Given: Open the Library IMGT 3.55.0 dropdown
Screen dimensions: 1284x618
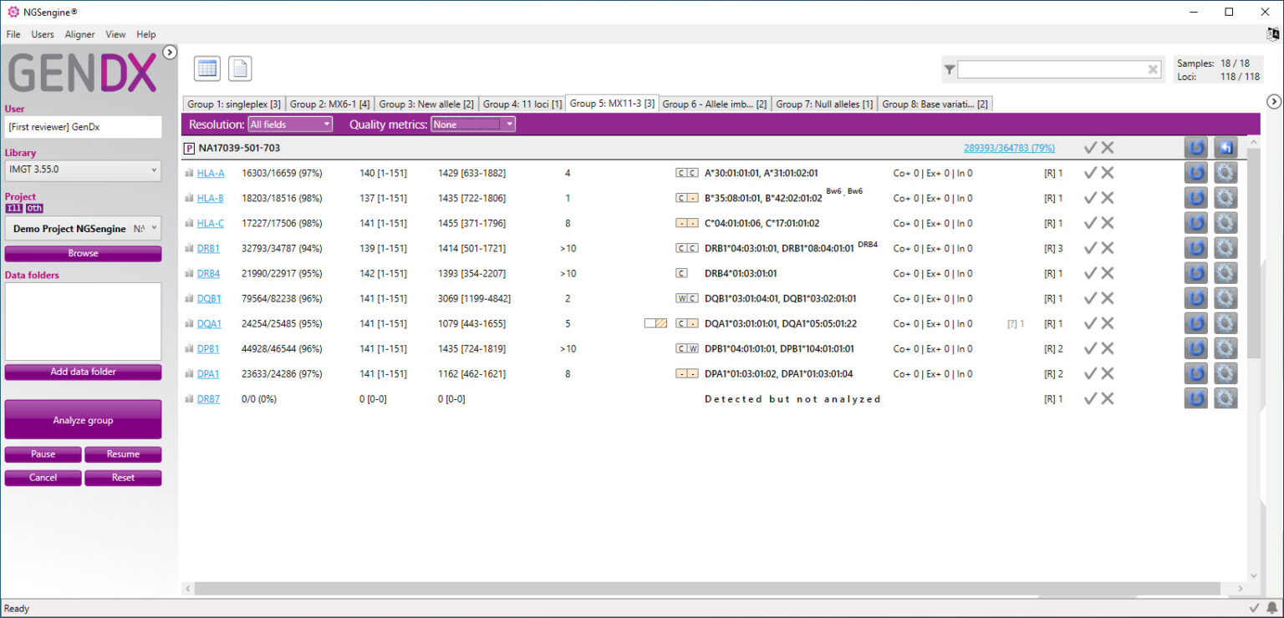Looking at the screenshot, I should click(83, 170).
